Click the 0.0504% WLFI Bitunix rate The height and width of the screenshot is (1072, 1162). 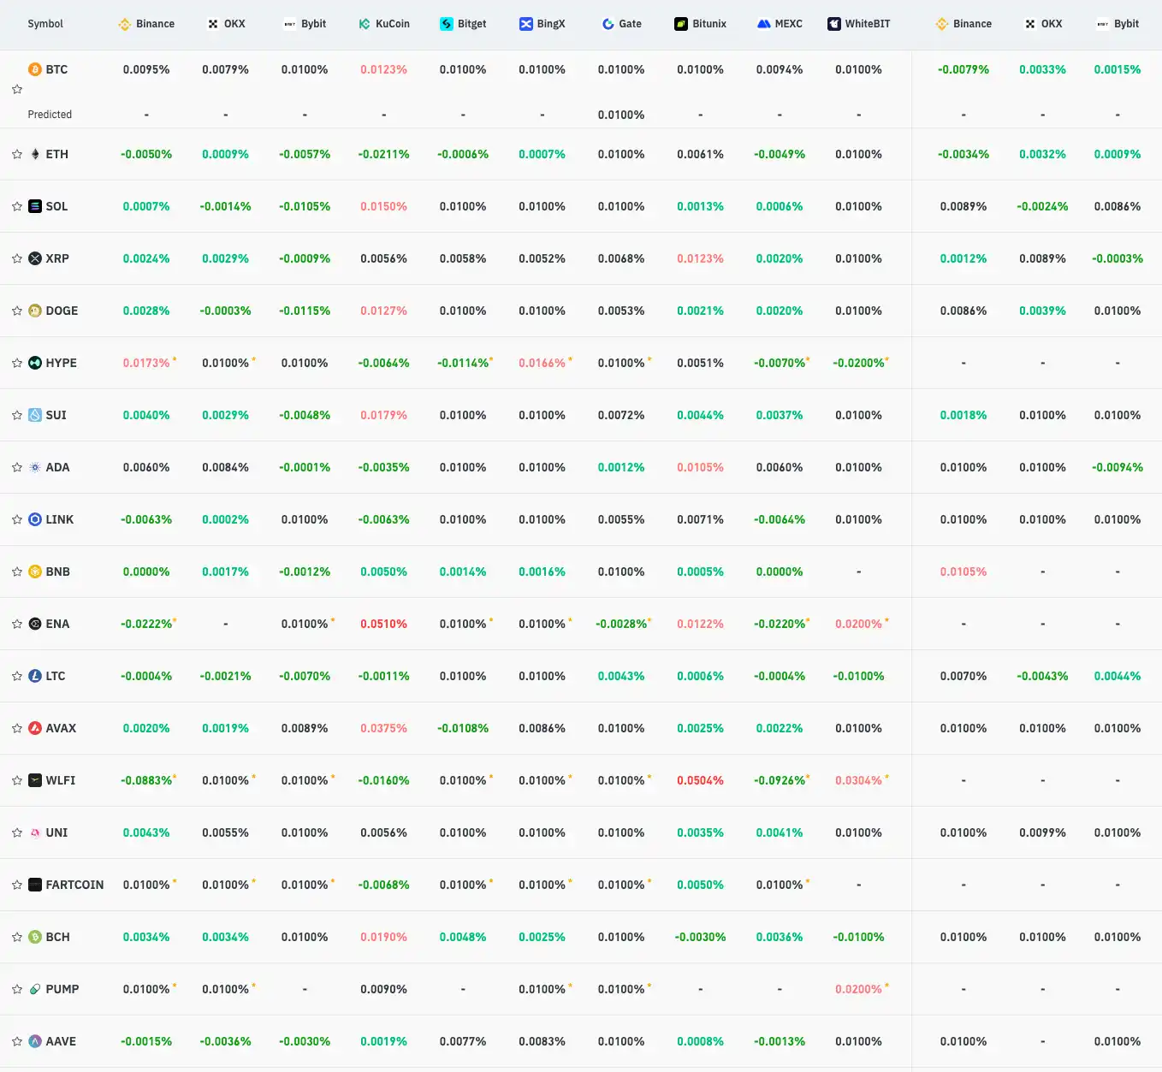700,780
